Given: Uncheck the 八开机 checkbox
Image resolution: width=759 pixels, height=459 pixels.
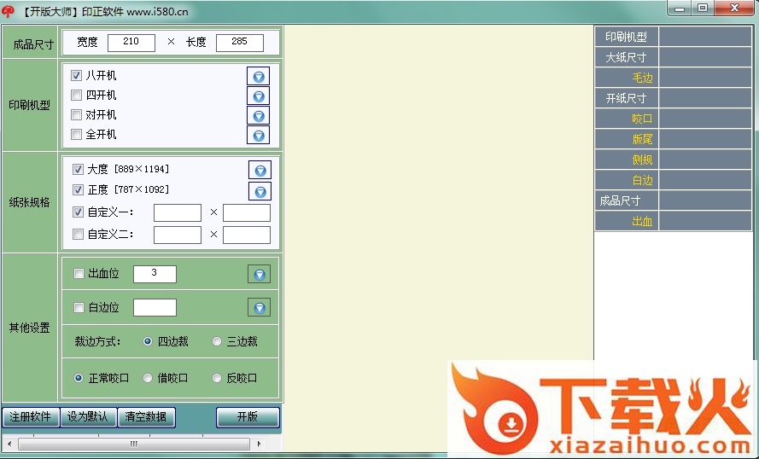Looking at the screenshot, I should tap(77, 76).
